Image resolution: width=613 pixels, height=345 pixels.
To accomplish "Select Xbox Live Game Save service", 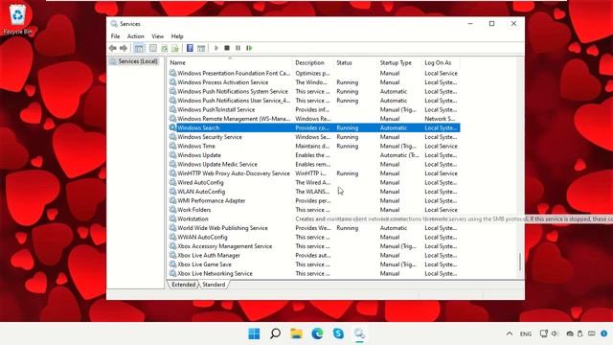I will click(x=314, y=264).
